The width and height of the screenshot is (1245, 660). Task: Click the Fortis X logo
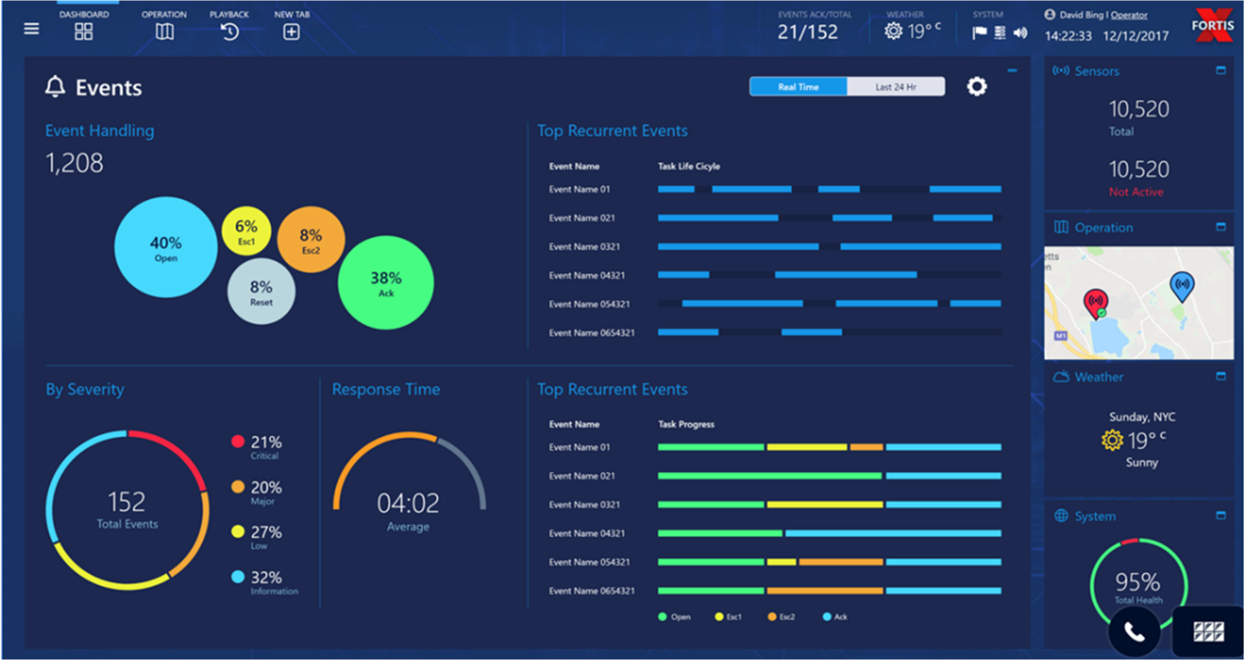(1213, 25)
